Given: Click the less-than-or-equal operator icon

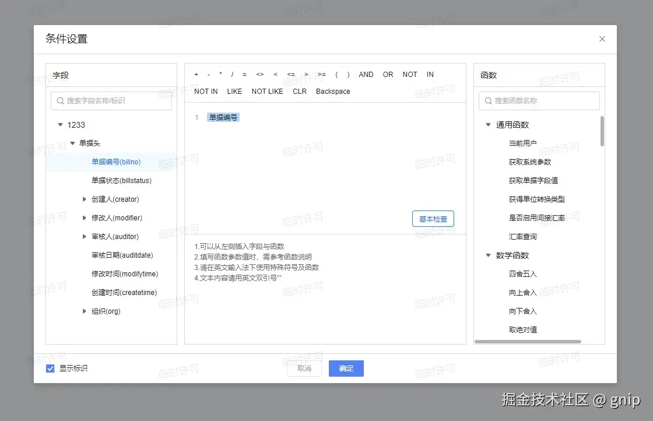Looking at the screenshot, I should pyautogui.click(x=291, y=75).
